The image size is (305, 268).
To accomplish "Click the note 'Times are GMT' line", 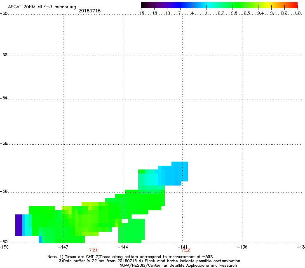I will tap(130, 257).
